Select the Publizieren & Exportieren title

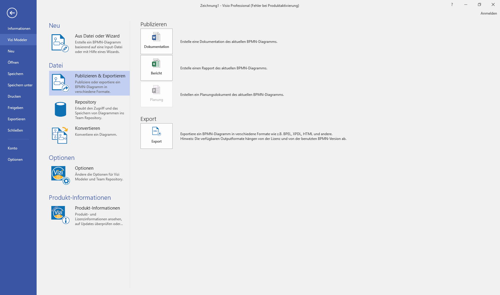click(x=100, y=76)
